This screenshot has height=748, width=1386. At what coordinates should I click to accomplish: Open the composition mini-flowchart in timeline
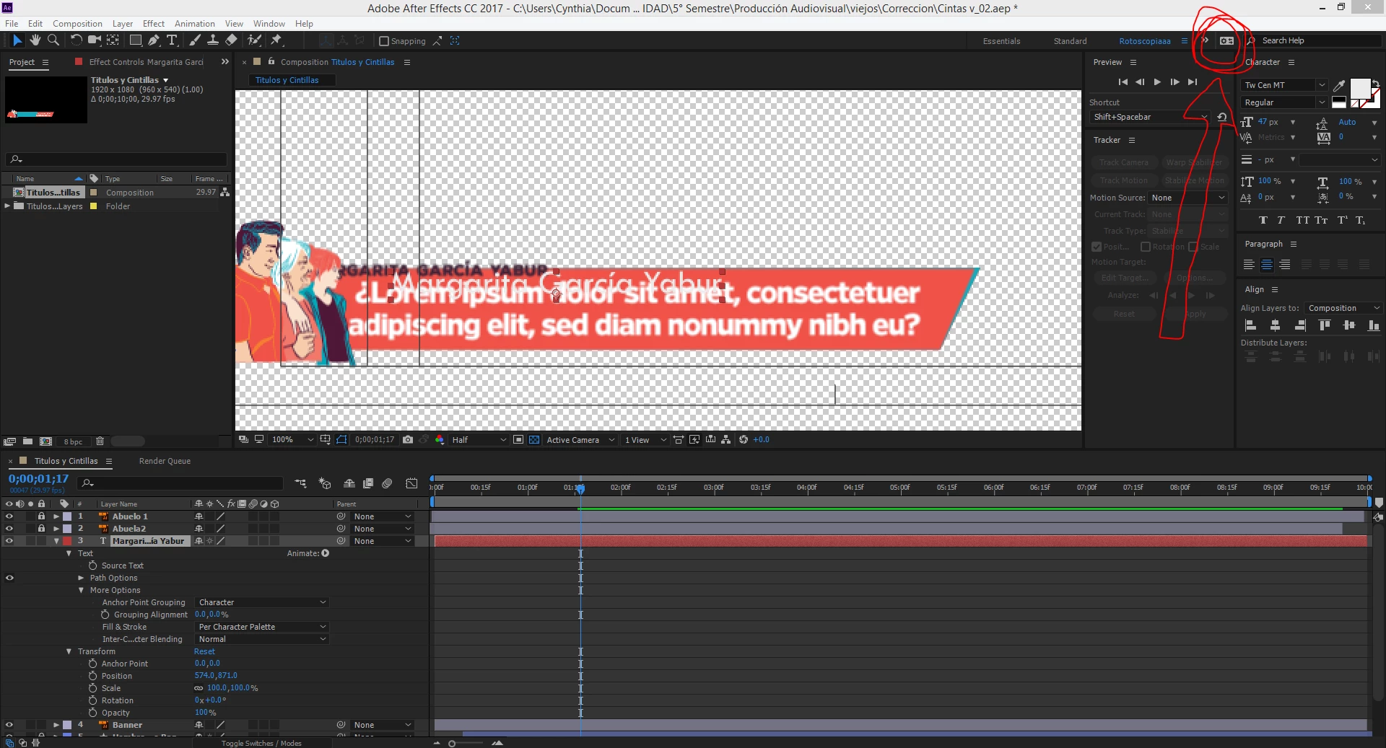point(300,483)
